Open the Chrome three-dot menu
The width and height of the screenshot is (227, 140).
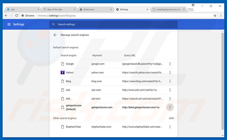point(221,16)
